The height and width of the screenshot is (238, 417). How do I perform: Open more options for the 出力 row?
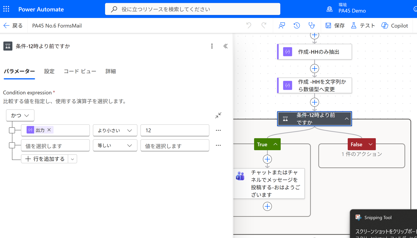[x=218, y=130]
